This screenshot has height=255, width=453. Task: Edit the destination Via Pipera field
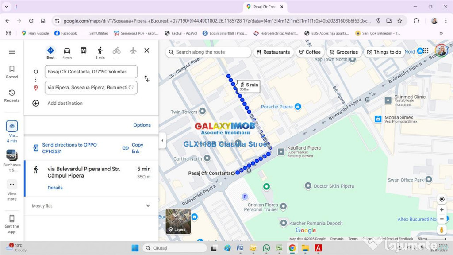(x=91, y=88)
